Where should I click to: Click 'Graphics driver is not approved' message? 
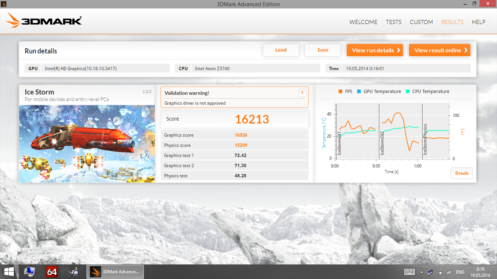point(195,103)
